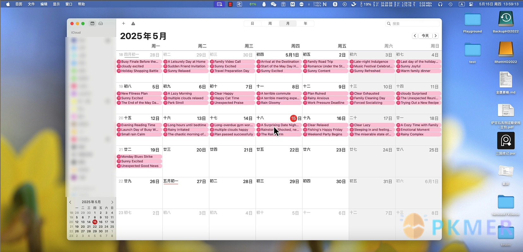
Task: Open the 'Late-night Indulgence' event
Action: pos(372,62)
